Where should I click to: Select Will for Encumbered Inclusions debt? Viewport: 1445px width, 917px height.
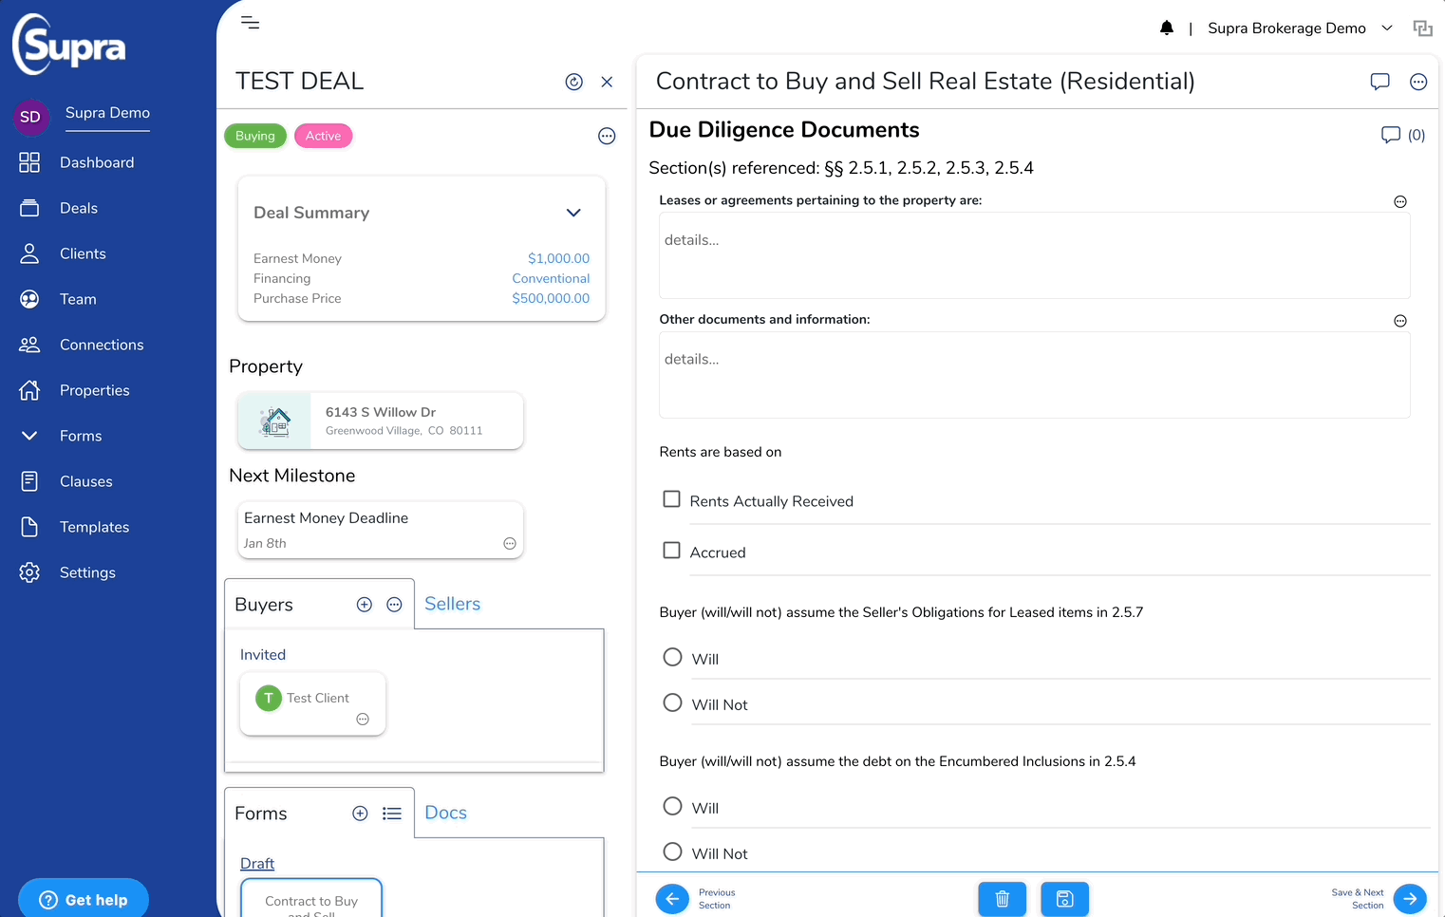click(672, 806)
